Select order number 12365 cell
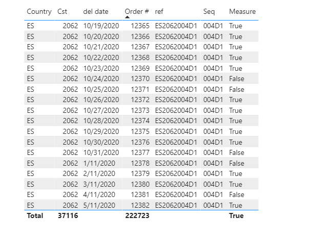310x236 pixels. click(x=140, y=26)
